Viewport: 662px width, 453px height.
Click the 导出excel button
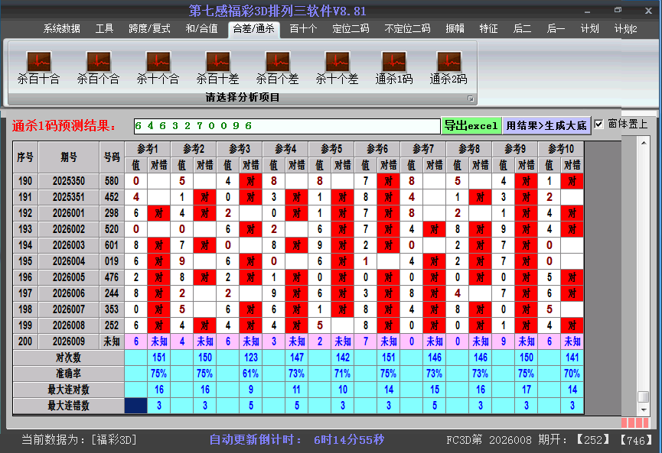point(471,125)
